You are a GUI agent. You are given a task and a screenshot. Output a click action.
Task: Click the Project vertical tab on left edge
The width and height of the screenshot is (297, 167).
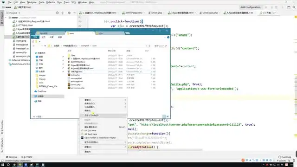[x=2, y=18]
